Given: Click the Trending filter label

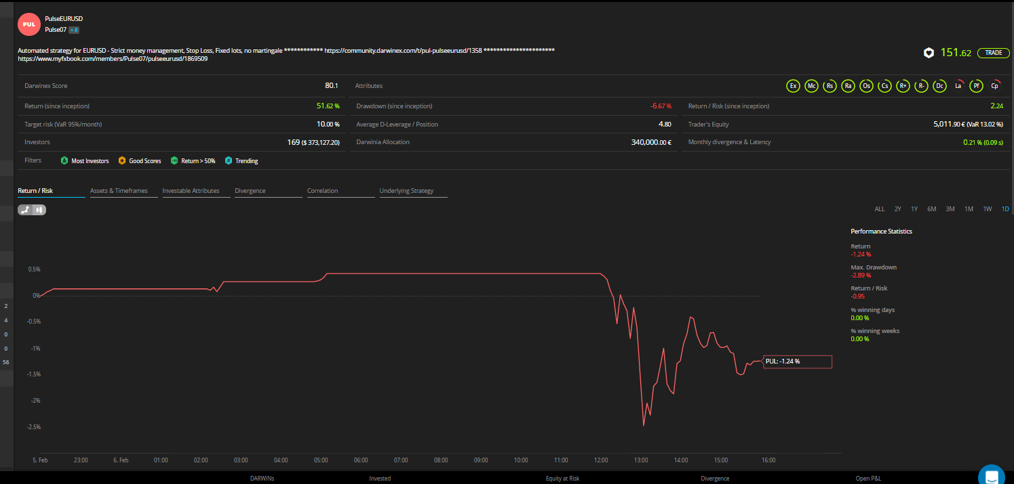Looking at the screenshot, I should click(247, 161).
